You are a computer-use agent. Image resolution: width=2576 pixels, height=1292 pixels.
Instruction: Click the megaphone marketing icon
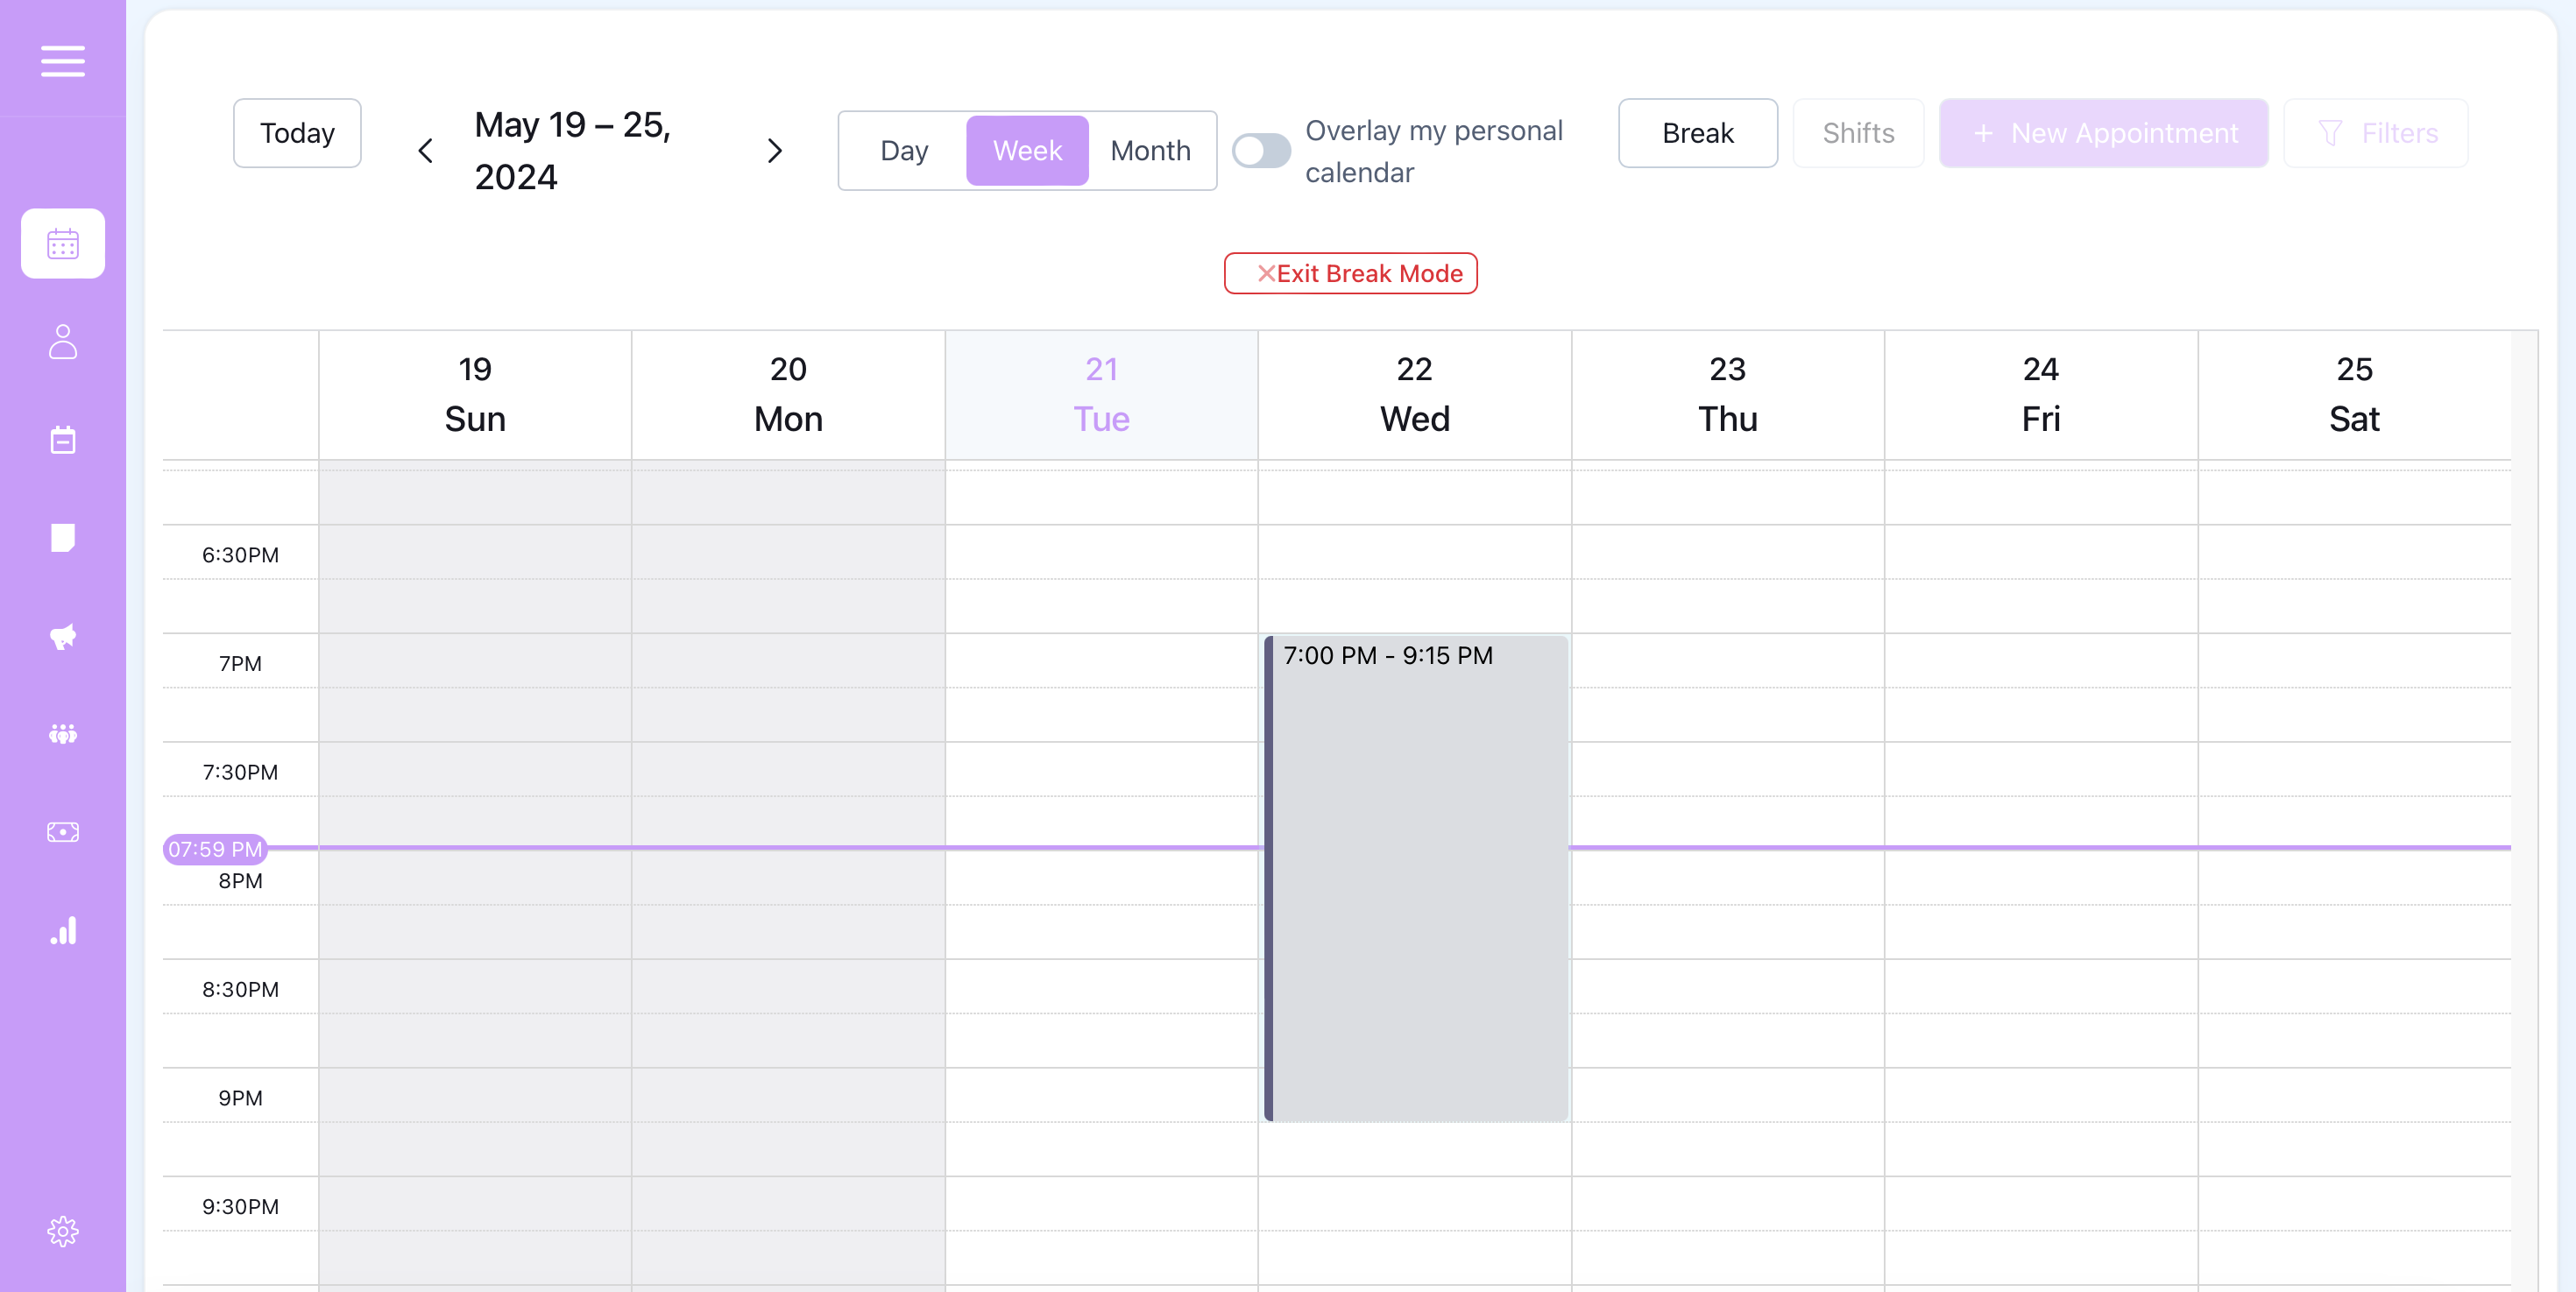point(62,636)
